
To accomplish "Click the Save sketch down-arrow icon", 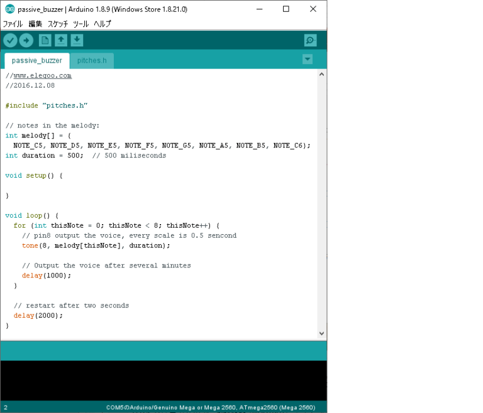I will pyautogui.click(x=77, y=40).
